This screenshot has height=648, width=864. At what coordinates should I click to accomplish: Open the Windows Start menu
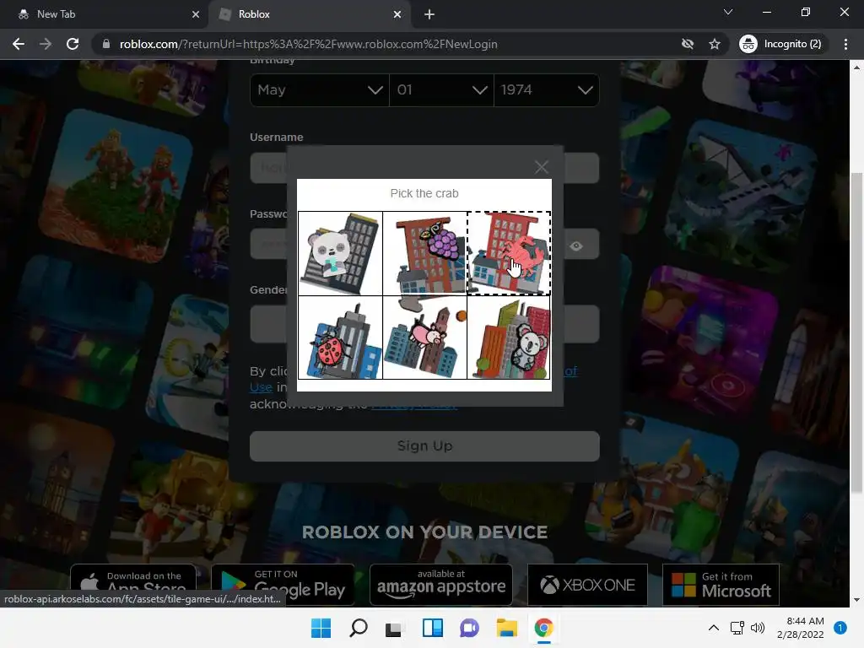coord(321,628)
